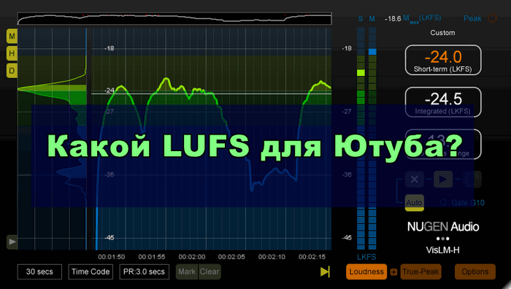Click the 00:02:15 timeline label
Image resolution: width=511 pixels, height=289 pixels.
pyautogui.click(x=312, y=257)
